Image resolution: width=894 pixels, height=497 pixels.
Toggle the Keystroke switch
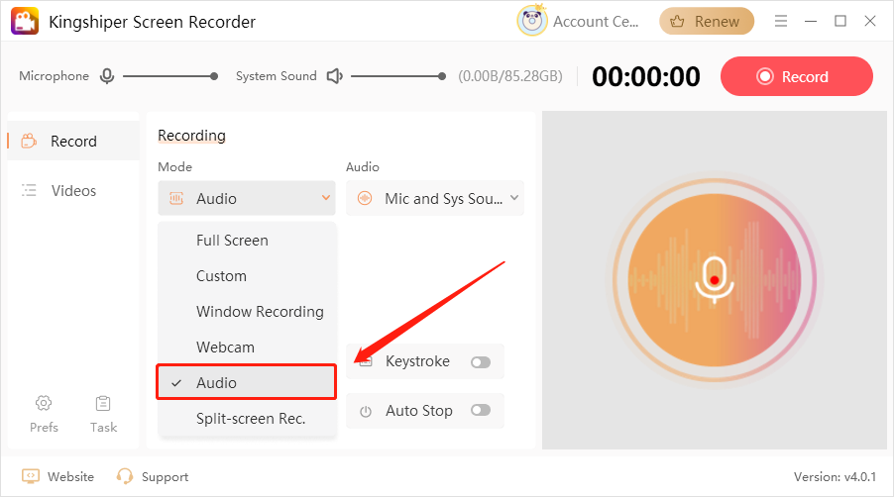[x=481, y=362]
